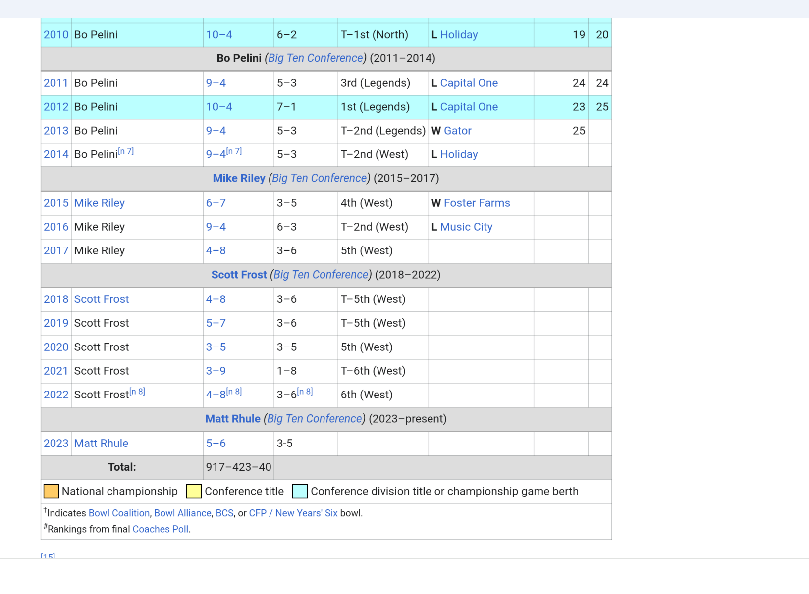
Task: Open the 6–7 record link
Action: click(216, 203)
